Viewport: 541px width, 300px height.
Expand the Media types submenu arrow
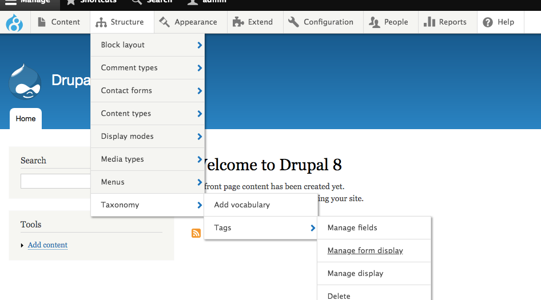200,159
